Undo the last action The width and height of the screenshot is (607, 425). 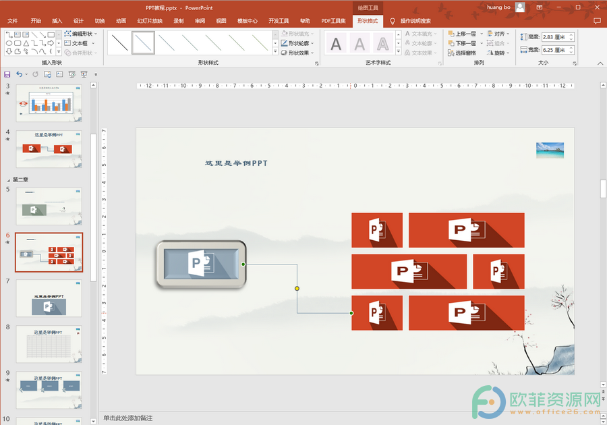pyautogui.click(x=20, y=74)
